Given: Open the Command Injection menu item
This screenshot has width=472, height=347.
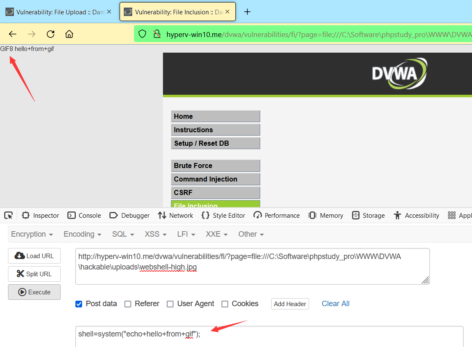Looking at the screenshot, I should coord(216,179).
